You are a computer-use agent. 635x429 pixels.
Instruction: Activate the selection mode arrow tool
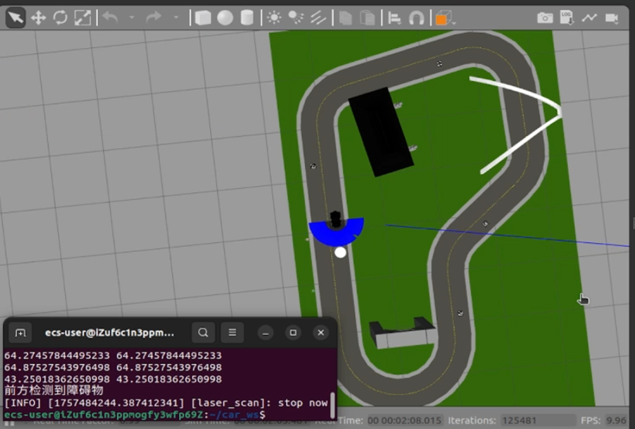16,18
